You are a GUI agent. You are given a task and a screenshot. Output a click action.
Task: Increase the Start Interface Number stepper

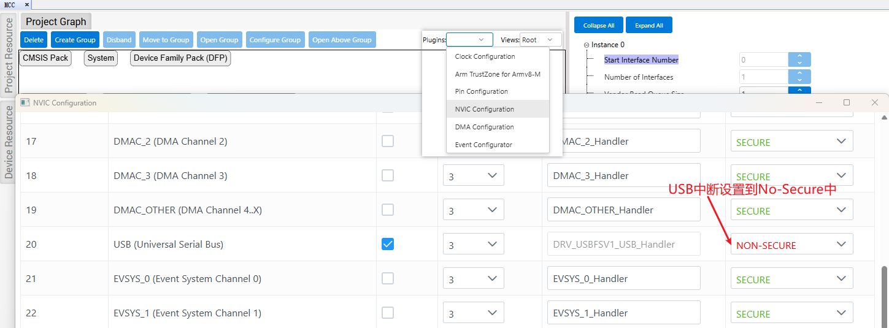(799, 57)
